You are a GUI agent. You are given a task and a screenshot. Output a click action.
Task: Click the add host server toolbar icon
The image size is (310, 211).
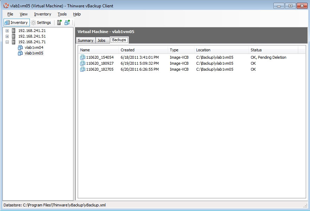[x=59, y=23]
